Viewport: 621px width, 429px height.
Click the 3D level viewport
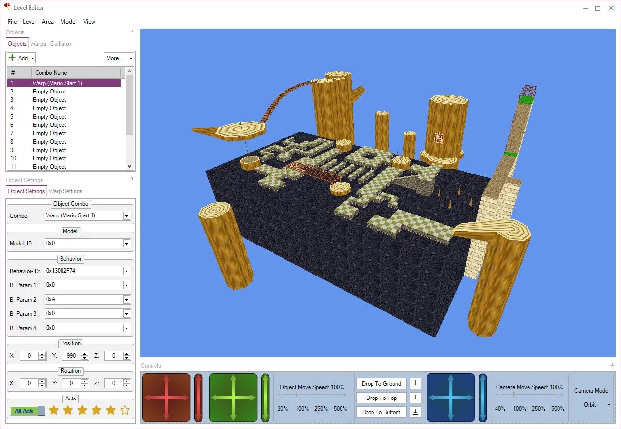click(377, 192)
